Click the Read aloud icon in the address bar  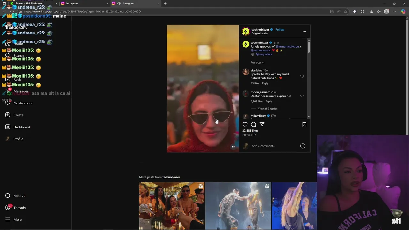tap(339, 11)
